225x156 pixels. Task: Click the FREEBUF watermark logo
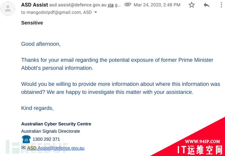point(37,147)
